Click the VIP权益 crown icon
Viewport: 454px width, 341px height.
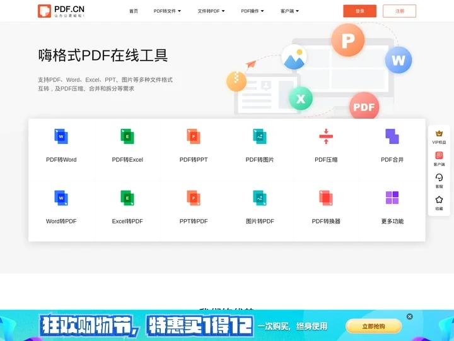pyautogui.click(x=439, y=133)
